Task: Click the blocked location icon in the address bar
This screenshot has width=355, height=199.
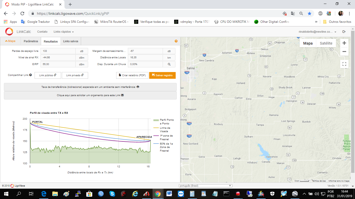Action: click(285, 13)
